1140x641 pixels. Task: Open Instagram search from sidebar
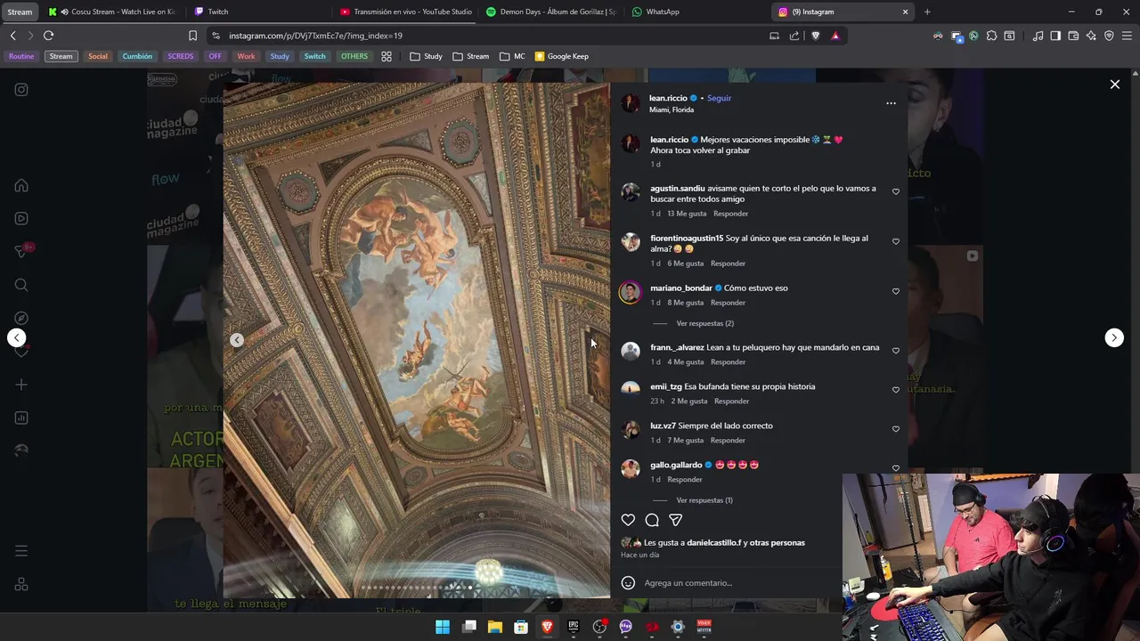pos(21,285)
